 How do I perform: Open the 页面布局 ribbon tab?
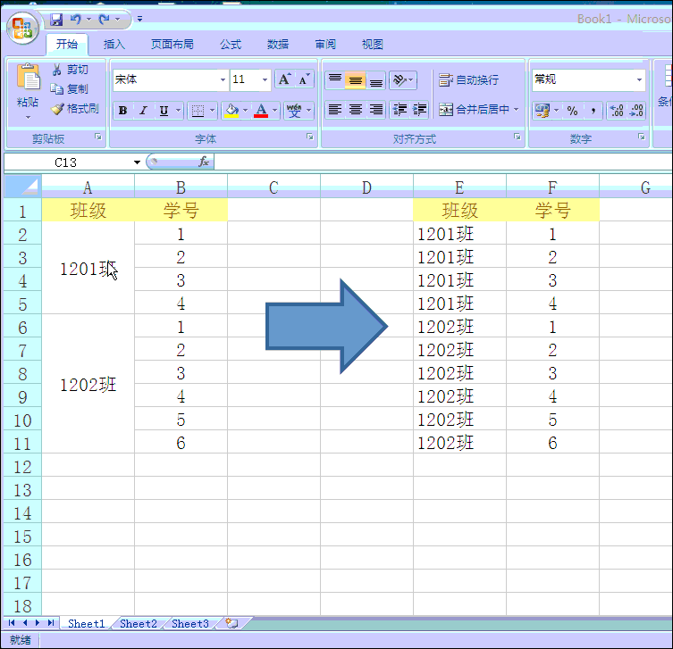tap(172, 44)
